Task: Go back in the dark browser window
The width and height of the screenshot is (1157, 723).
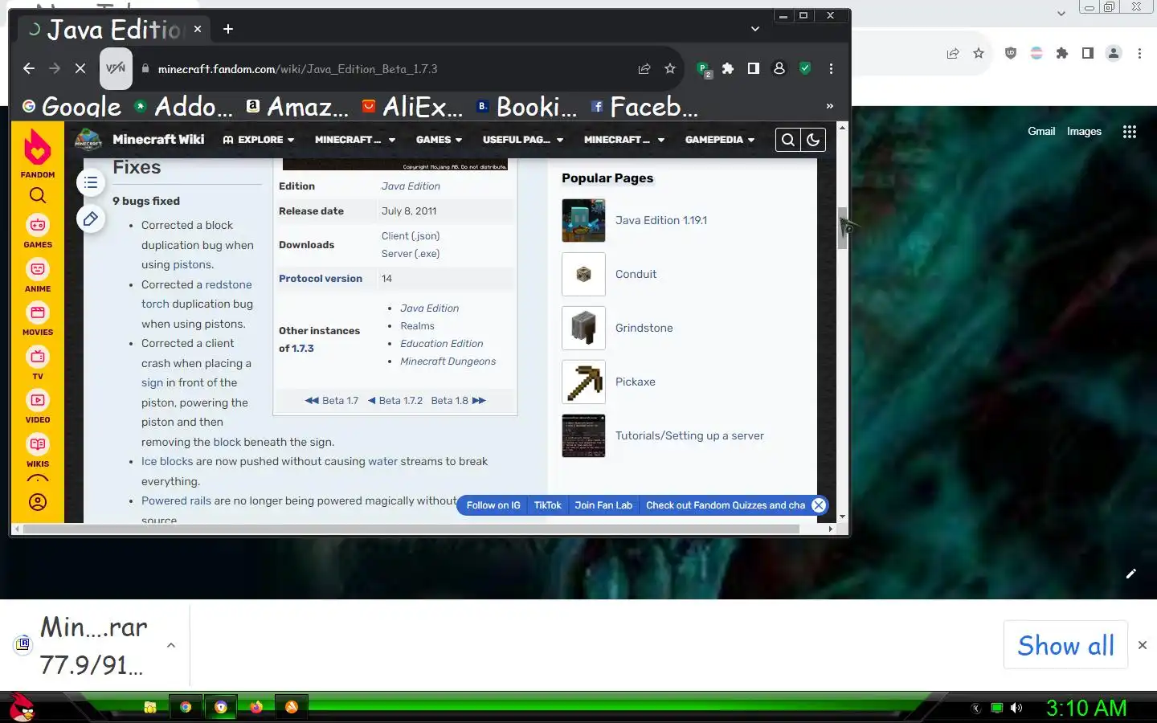Action: pyautogui.click(x=29, y=69)
